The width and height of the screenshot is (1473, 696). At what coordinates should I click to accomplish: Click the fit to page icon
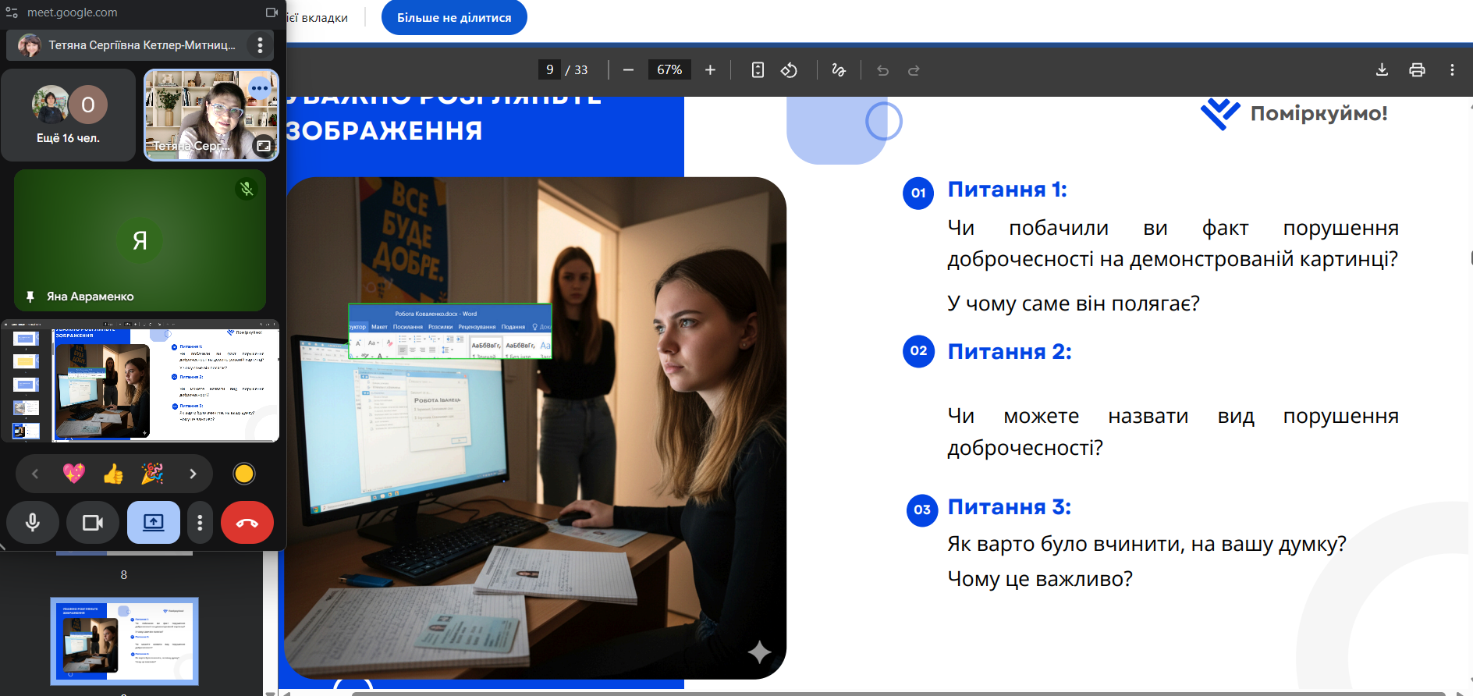tap(758, 70)
